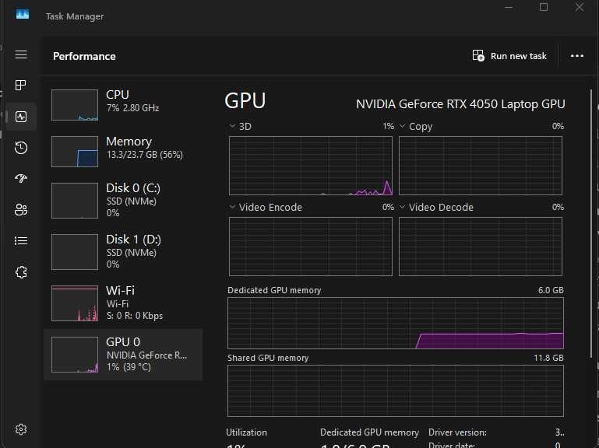This screenshot has height=448, width=599.
Task: Open Task Manager settings gear
Action: (21, 429)
